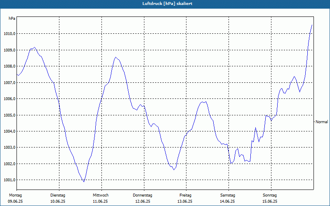Click the date 11.06.25
The image size is (330, 206).
(x=100, y=201)
